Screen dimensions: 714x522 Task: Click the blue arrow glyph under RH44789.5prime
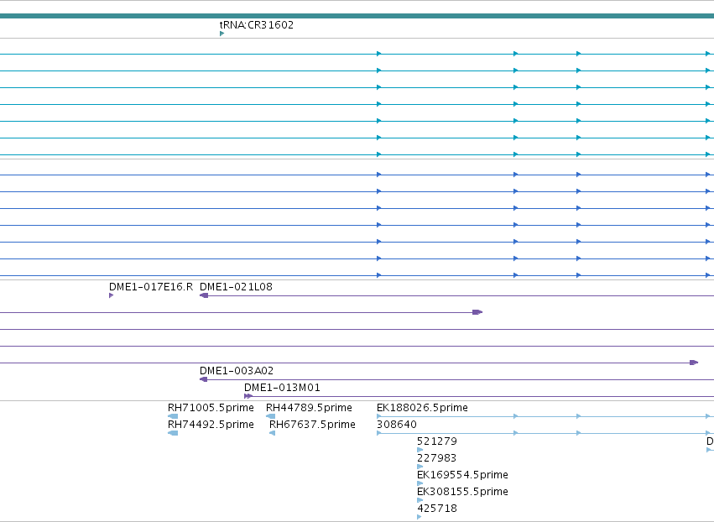click(x=270, y=416)
